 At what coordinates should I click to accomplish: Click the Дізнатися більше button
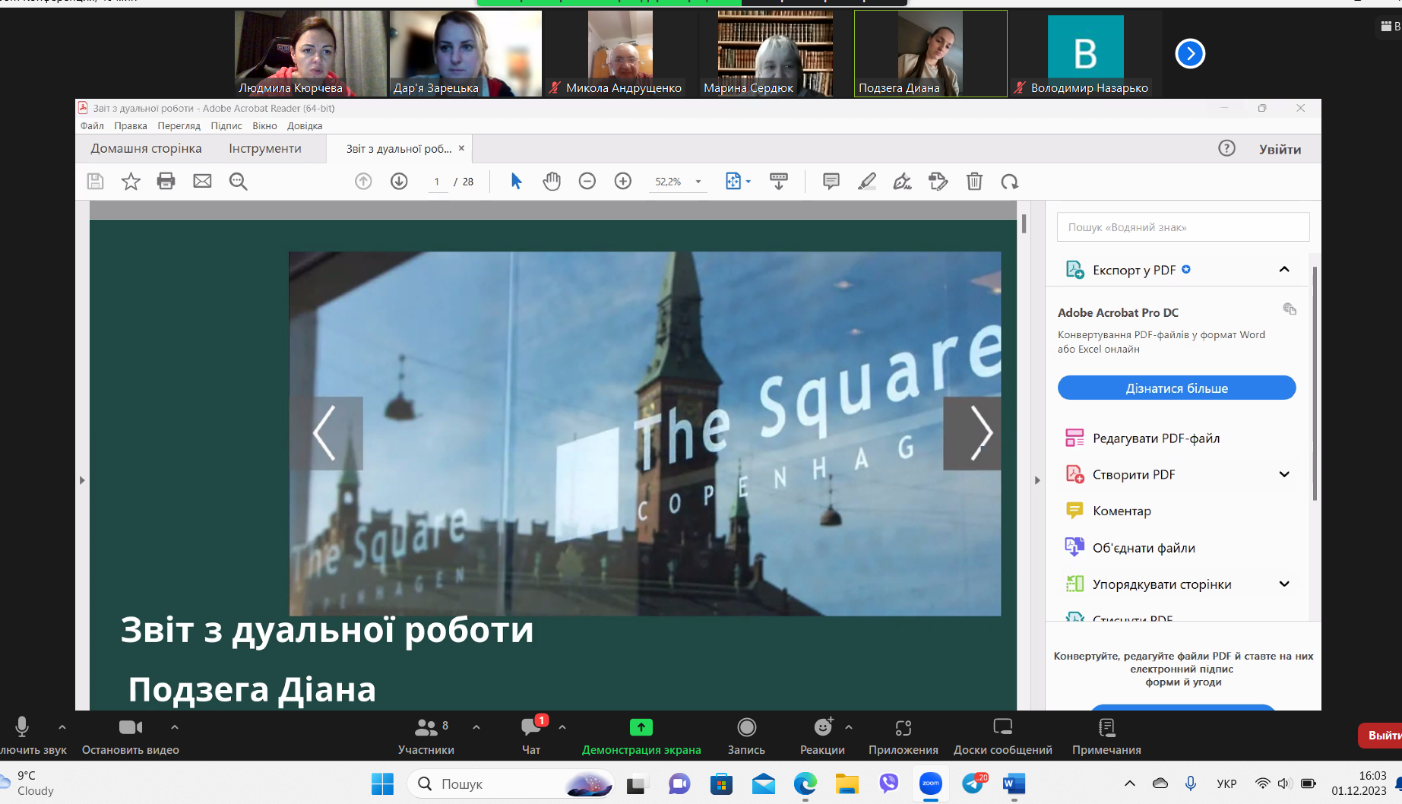(x=1176, y=388)
